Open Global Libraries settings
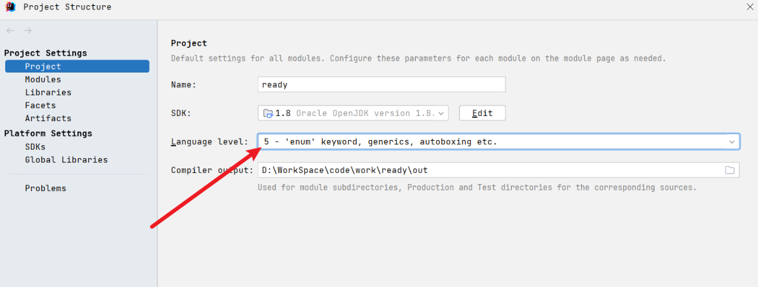The image size is (758, 287). [x=66, y=159]
